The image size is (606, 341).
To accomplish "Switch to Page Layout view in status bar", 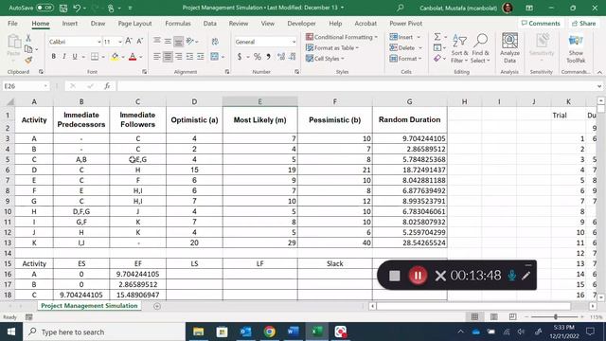I will [493, 316].
